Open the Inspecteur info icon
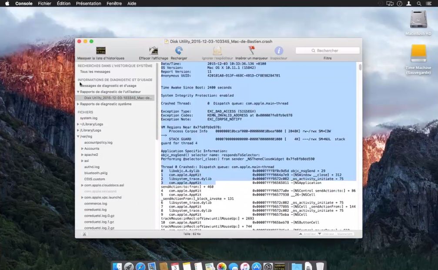The width and height of the screenshot is (438, 270). [x=278, y=50]
